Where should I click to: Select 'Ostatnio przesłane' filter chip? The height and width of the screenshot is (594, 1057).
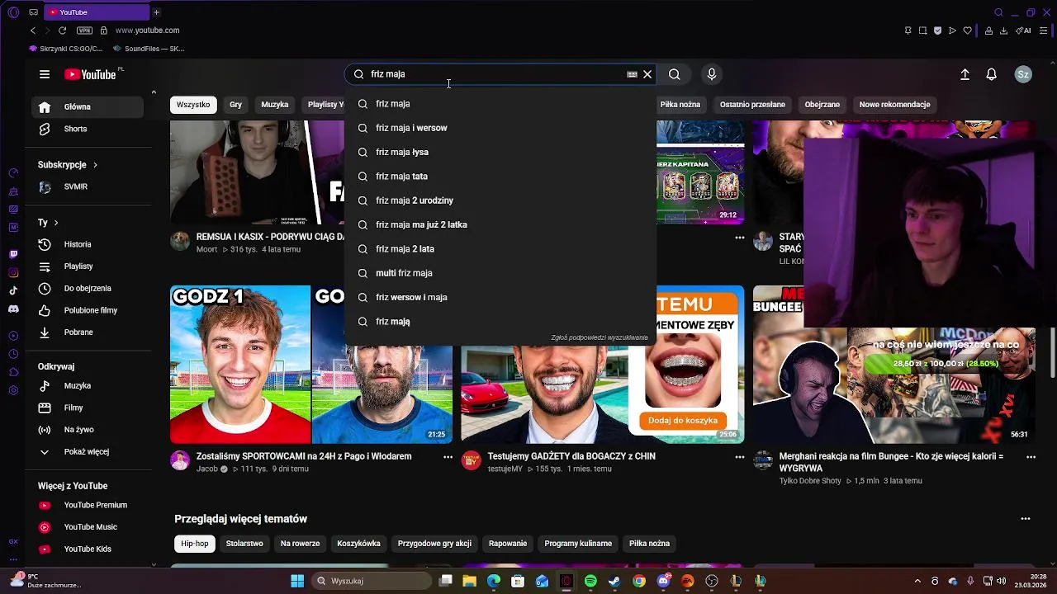[752, 105]
